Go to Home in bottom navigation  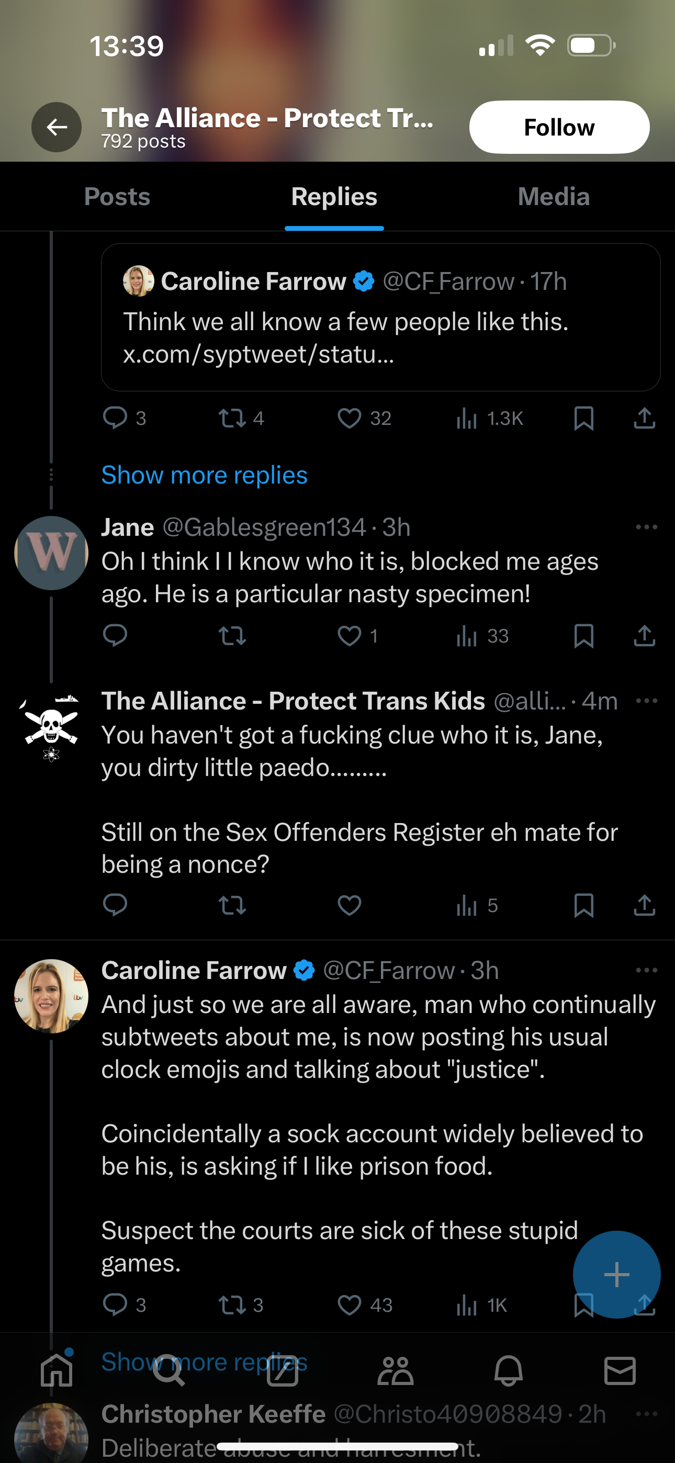pos(57,1371)
